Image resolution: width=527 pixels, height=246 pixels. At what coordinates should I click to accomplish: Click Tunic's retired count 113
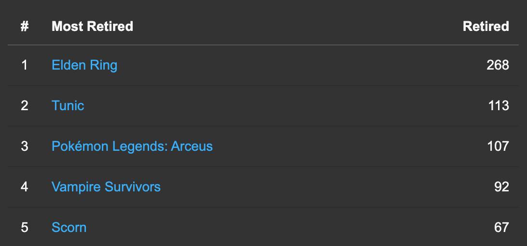(499, 105)
